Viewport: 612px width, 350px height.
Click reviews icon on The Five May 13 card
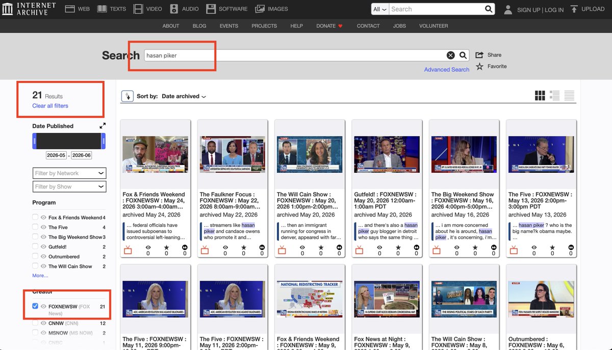pos(571,248)
